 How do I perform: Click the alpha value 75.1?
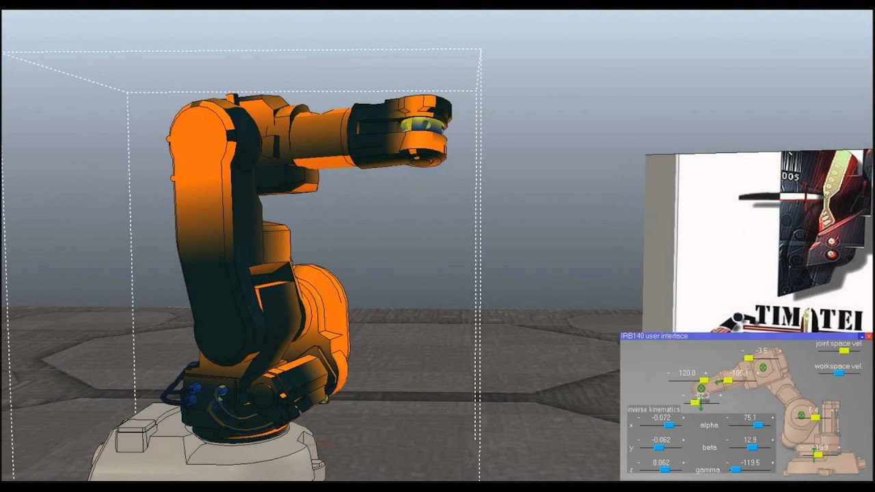[x=750, y=418]
